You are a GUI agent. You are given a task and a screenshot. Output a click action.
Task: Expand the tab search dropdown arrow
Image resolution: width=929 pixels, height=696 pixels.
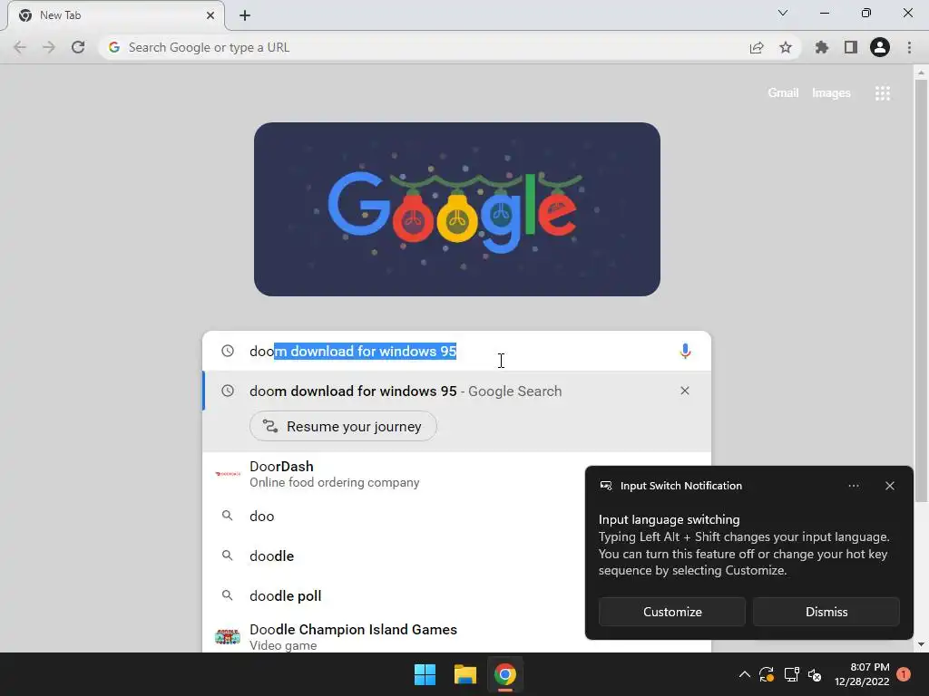[783, 13]
